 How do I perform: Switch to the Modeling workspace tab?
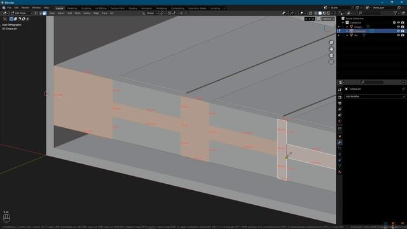[x=72, y=8]
